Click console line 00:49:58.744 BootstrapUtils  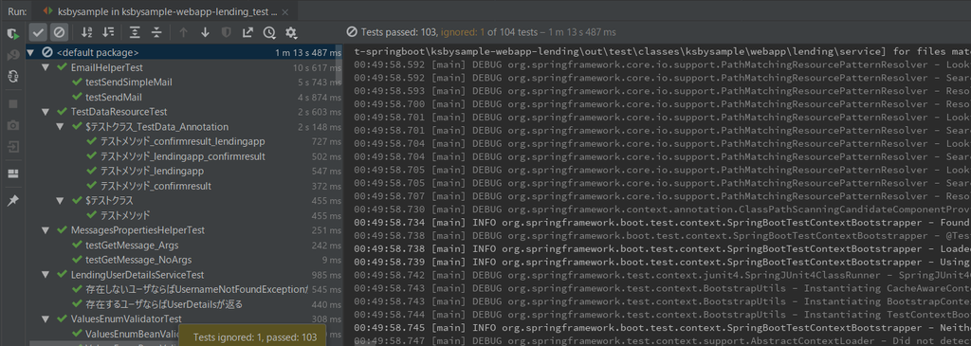662,314
